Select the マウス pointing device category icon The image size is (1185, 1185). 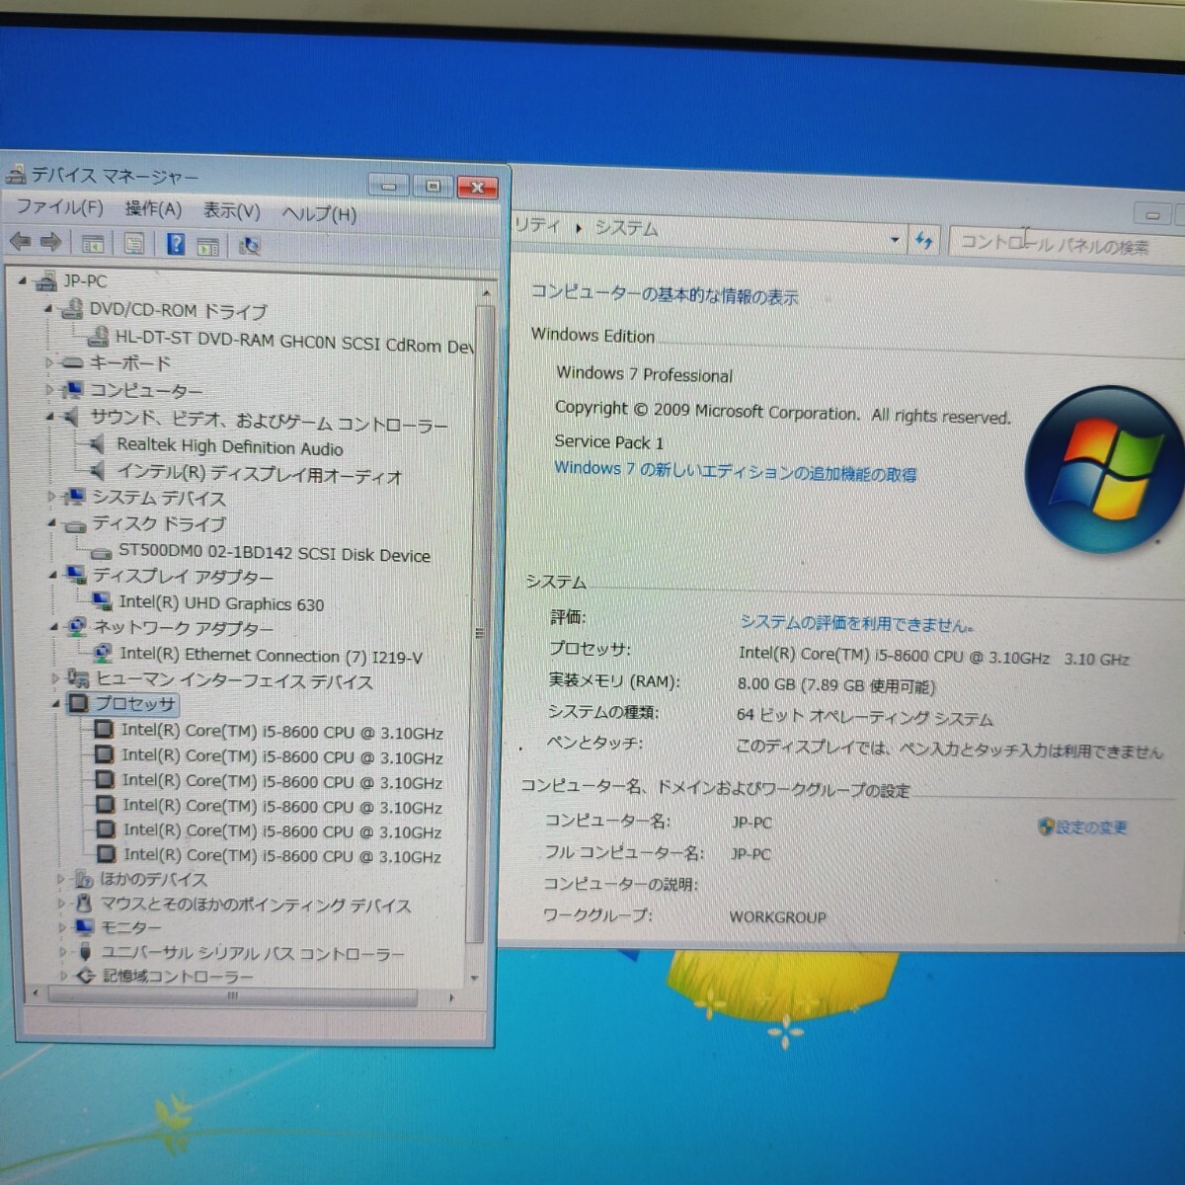(84, 904)
